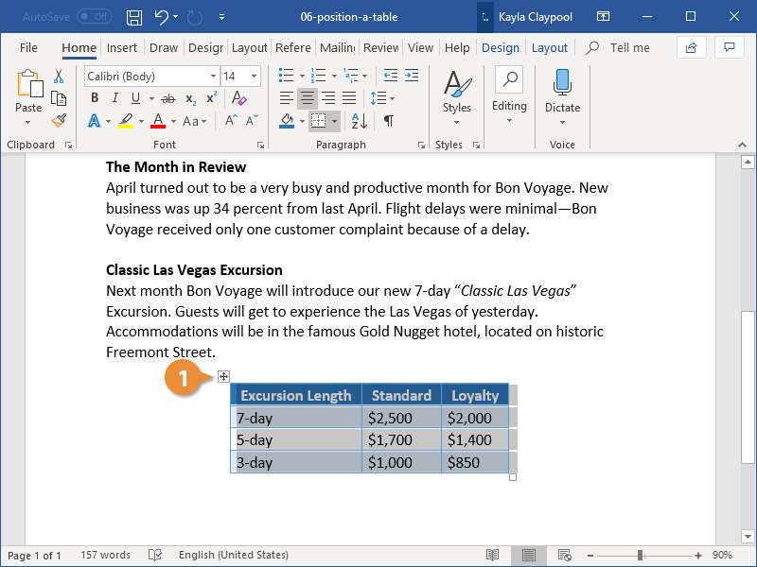
Task: Open the Font Size dropdown
Action: [x=252, y=76]
